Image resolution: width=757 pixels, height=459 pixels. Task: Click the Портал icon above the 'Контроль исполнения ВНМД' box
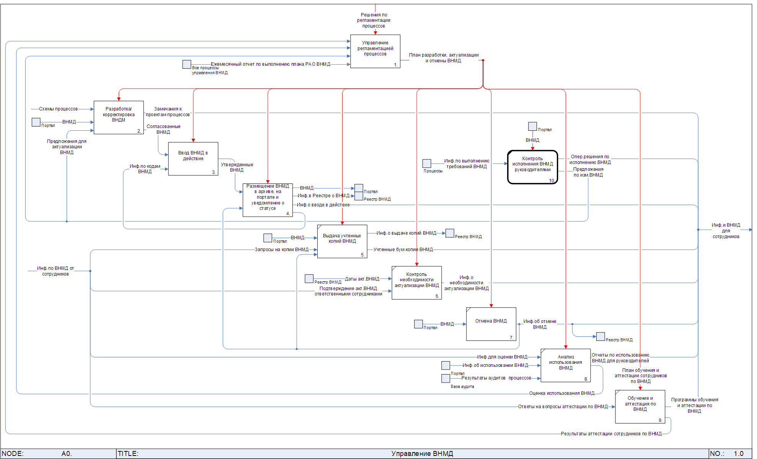[532, 126]
